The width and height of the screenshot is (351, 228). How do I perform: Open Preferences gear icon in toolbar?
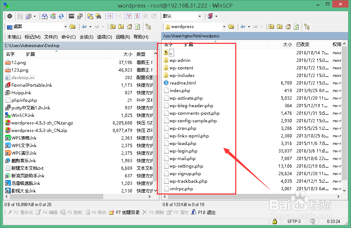tap(10, 16)
